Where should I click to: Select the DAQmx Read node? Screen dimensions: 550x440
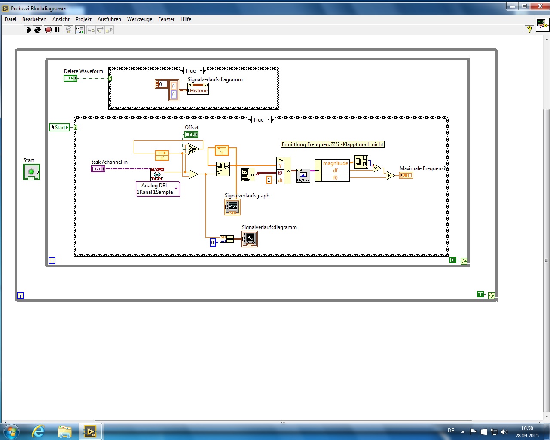pos(157,174)
